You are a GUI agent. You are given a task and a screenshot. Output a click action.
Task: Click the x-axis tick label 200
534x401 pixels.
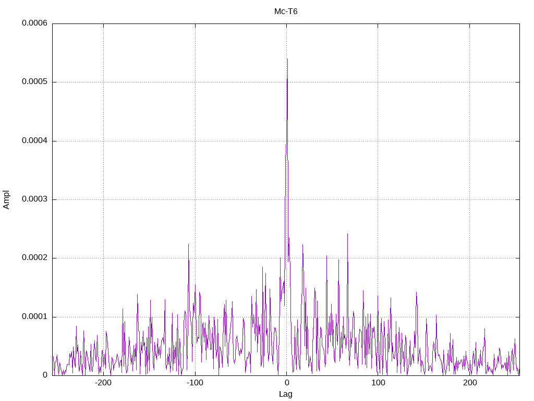pyautogui.click(x=470, y=383)
